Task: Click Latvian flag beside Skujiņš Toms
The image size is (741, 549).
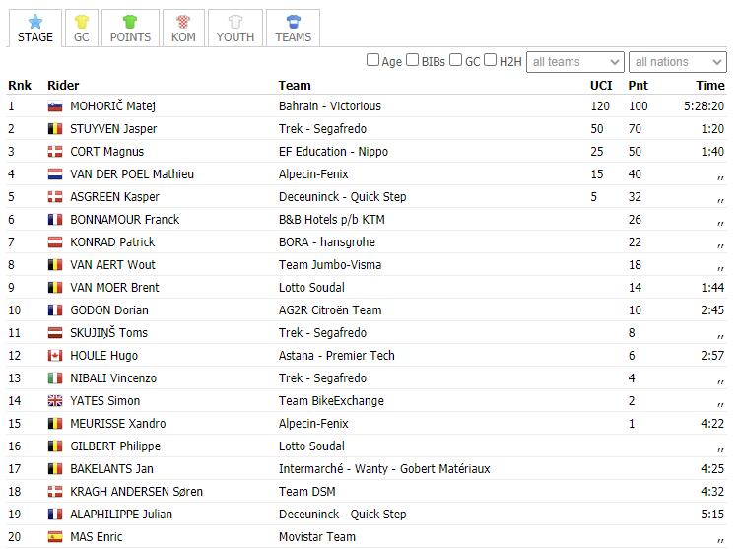Action: (55, 333)
